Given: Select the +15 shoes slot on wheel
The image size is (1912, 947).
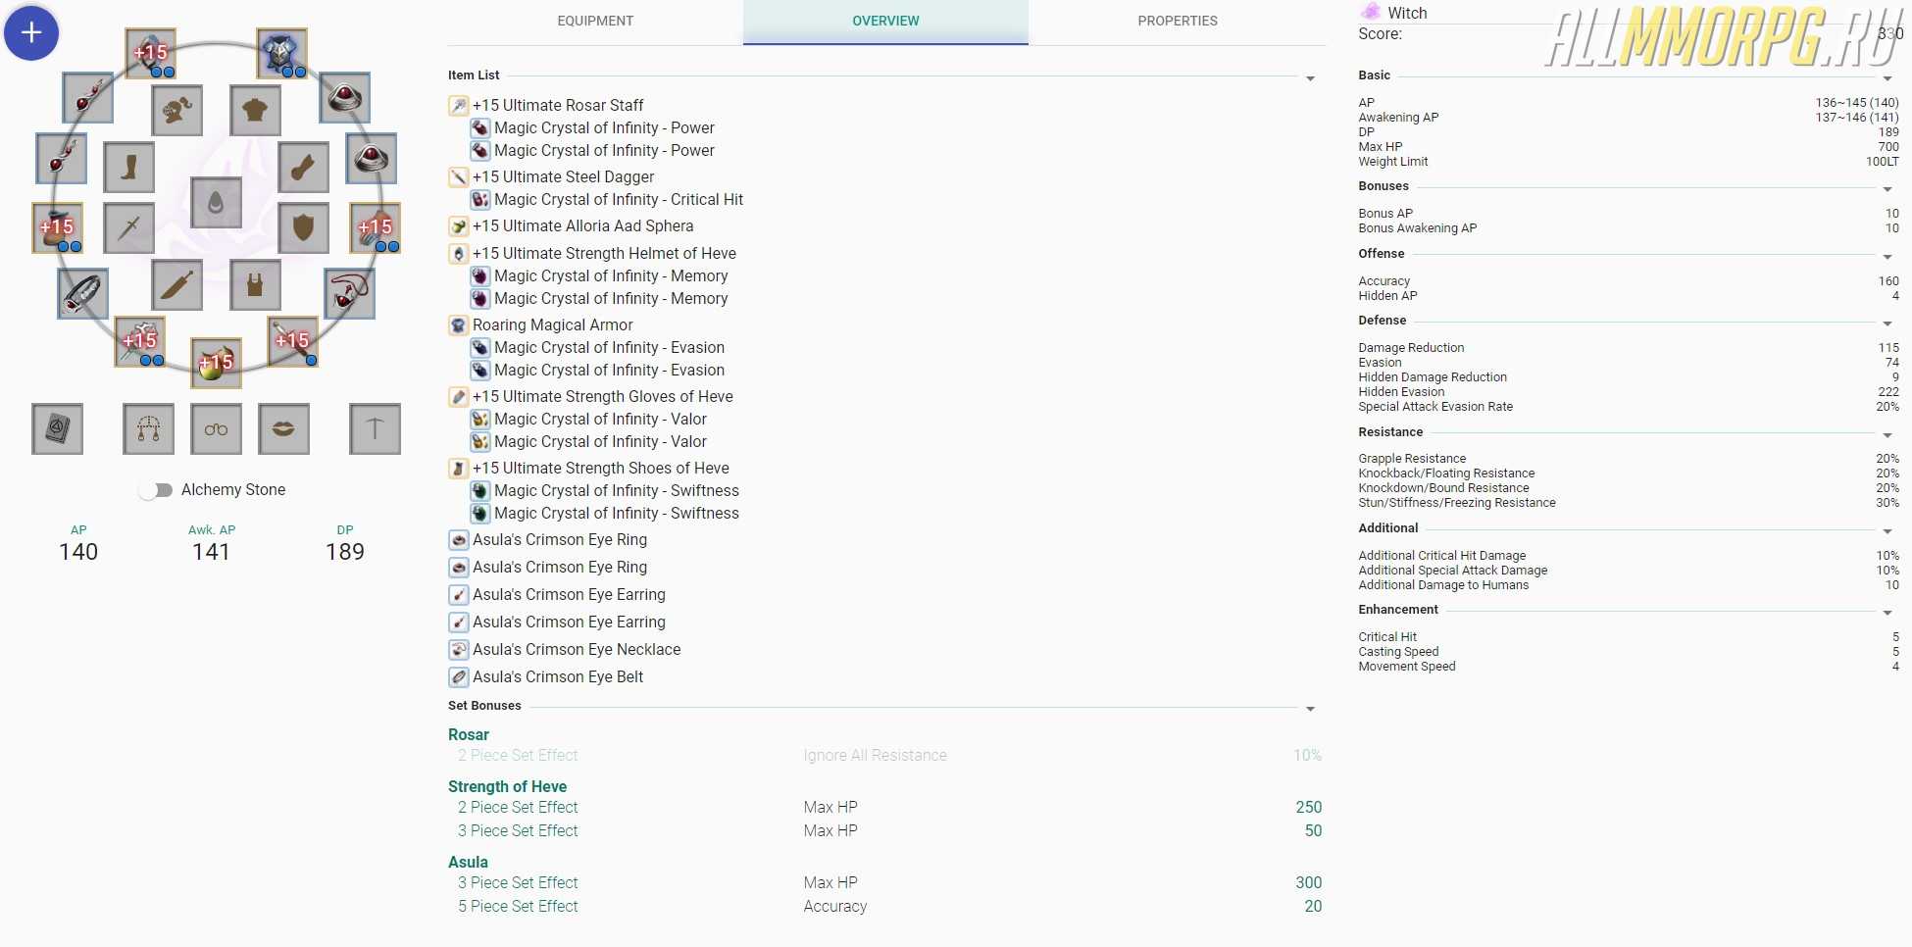Looking at the screenshot, I should (x=58, y=227).
